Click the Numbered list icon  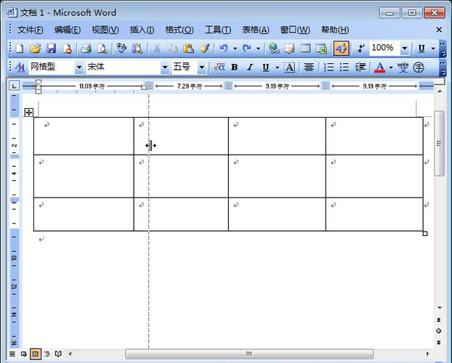(328, 68)
